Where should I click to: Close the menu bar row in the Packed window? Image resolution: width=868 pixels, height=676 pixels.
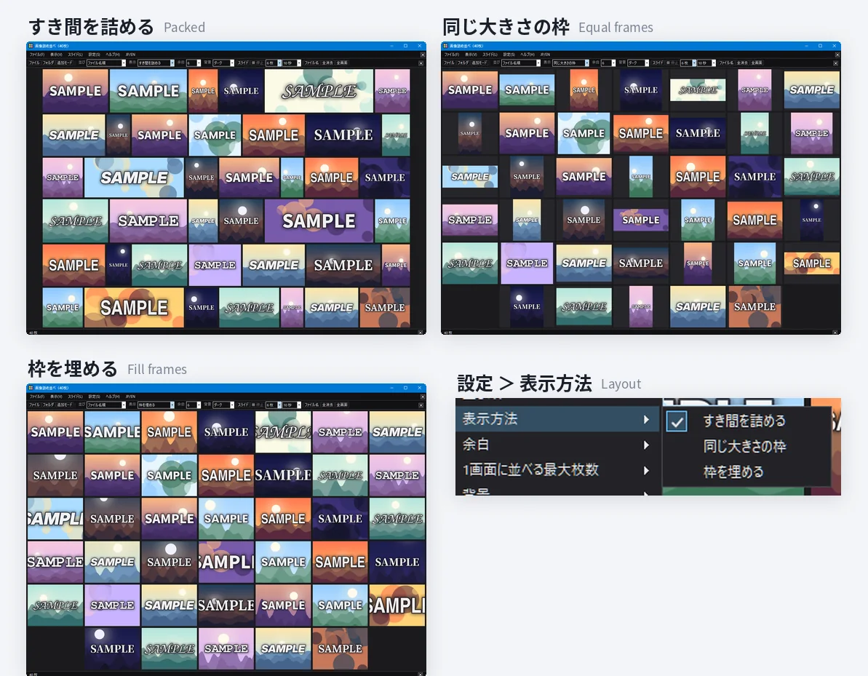[x=423, y=55]
